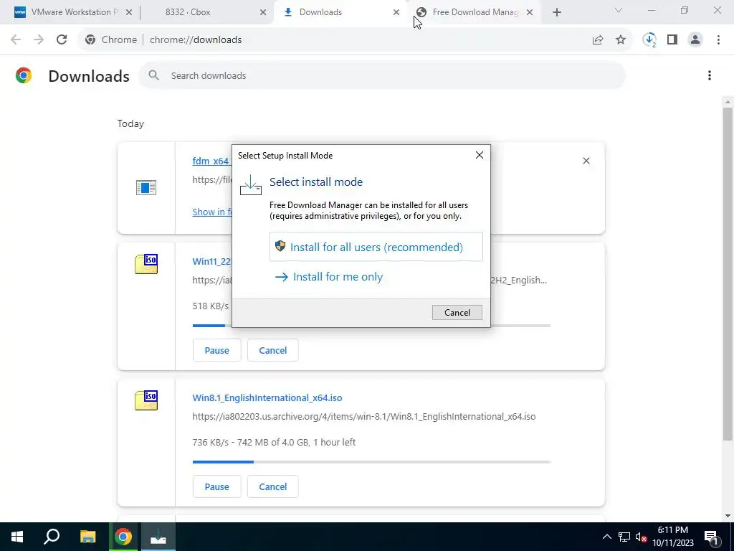The width and height of the screenshot is (734, 551).
Task: Click the muted volume tray icon
Action: pos(641,537)
